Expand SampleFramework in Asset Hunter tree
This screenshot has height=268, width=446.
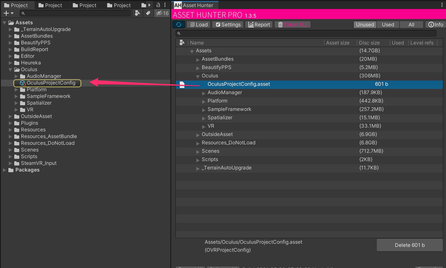click(204, 109)
